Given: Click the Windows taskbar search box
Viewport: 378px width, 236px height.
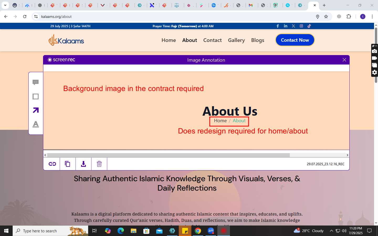Looking at the screenshot, I should (50, 231).
